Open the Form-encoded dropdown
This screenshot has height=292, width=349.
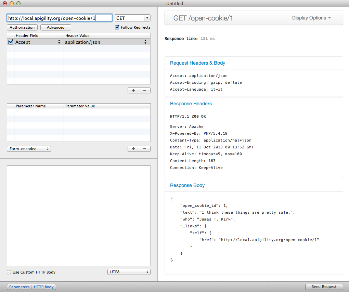[29, 149]
